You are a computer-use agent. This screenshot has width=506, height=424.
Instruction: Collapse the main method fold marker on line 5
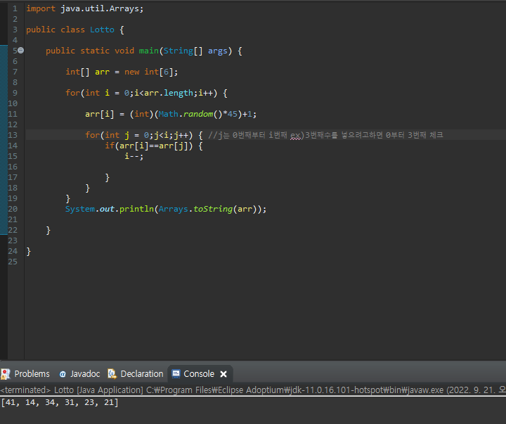click(20, 51)
